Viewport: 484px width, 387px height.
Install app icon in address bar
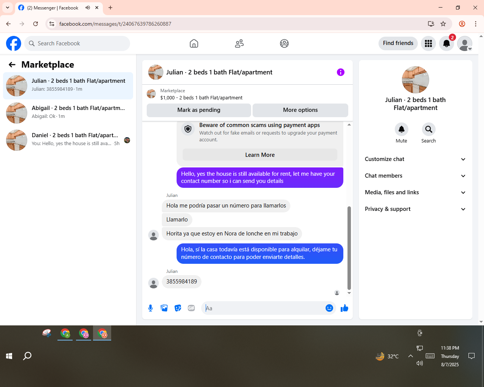pos(431,24)
